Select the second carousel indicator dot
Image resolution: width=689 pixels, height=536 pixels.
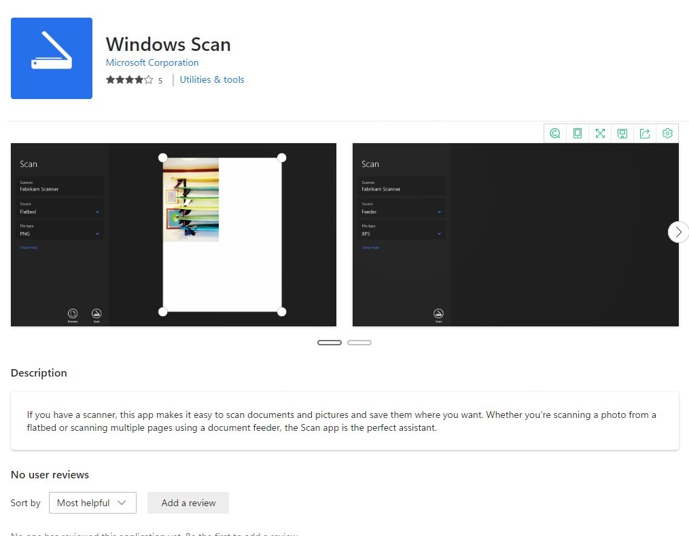360,342
